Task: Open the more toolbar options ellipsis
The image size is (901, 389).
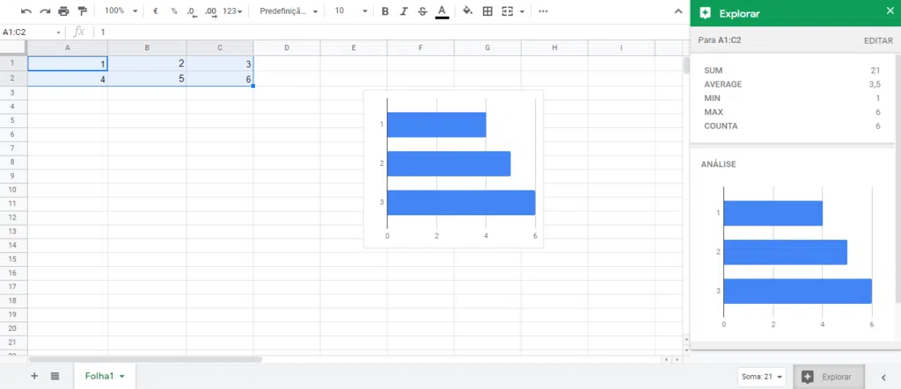Action: 543,11
